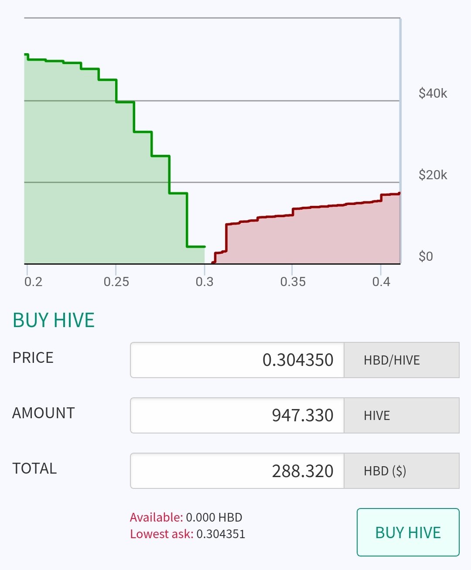This screenshot has width=471, height=570.
Task: Click the 0.25 price axis label
Action: coord(116,282)
